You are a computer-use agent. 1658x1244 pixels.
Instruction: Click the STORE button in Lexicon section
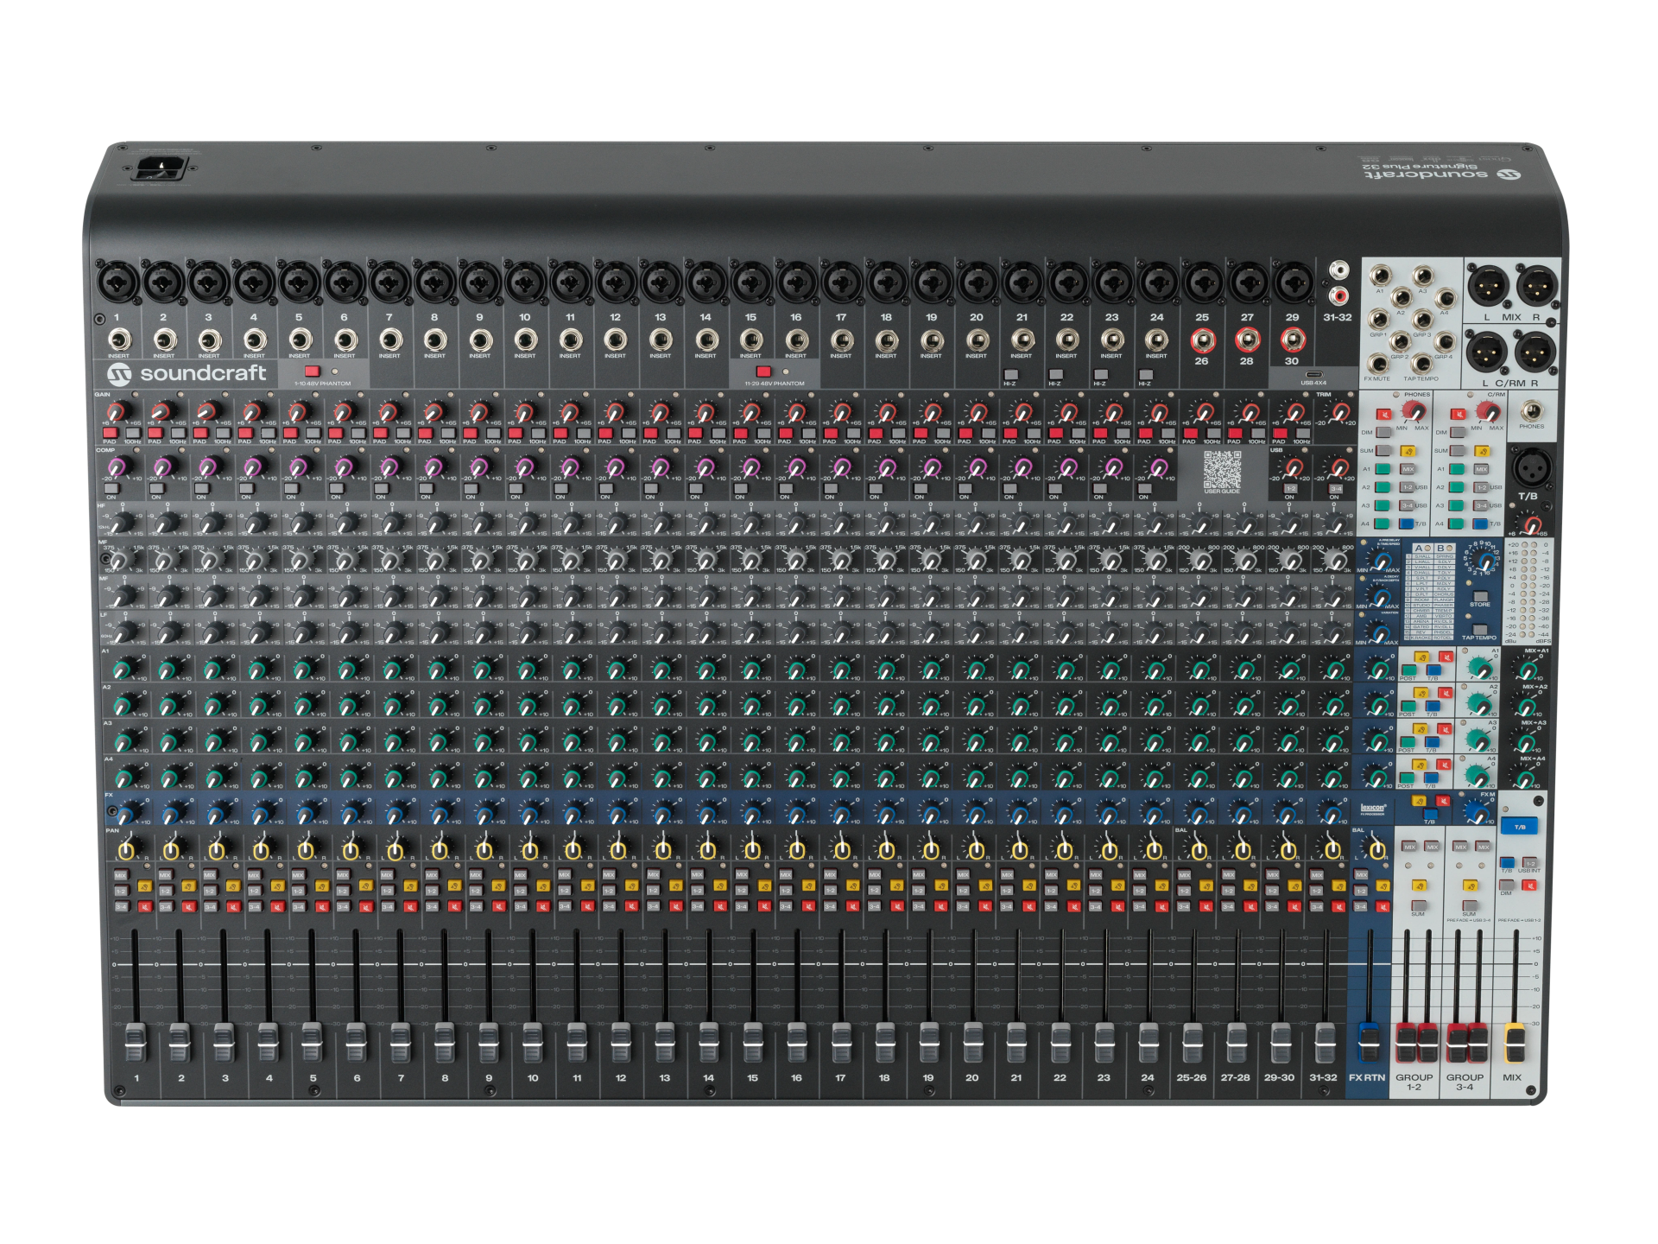[1480, 596]
